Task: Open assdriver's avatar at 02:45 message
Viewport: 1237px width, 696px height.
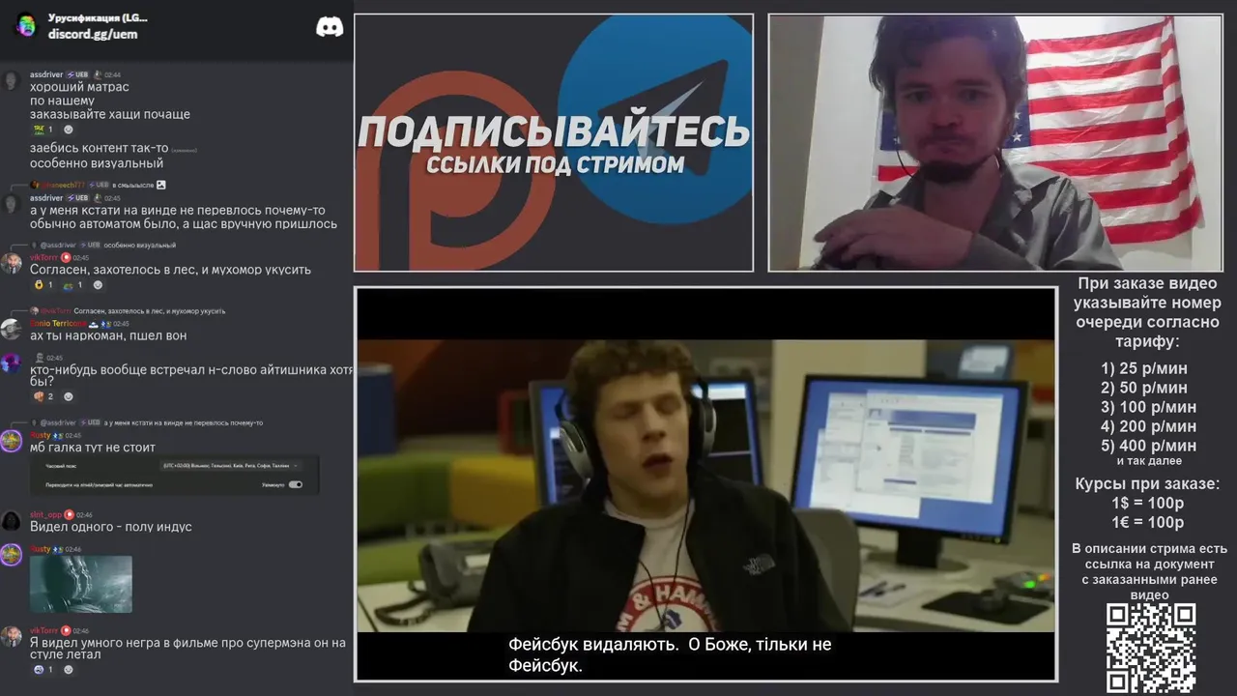Action: (12, 204)
